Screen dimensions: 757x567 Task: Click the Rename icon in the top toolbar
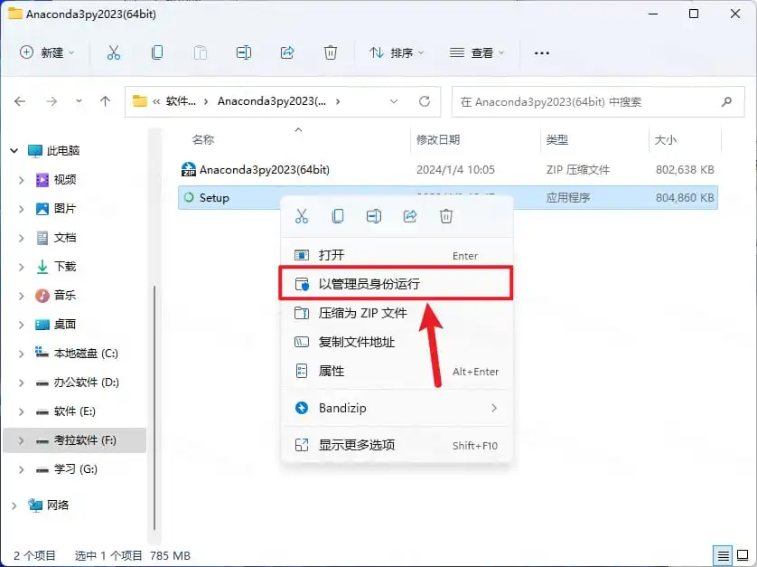tap(243, 52)
